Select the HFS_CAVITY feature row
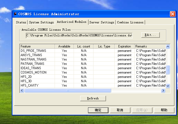The height and width of the screenshot is (124, 178). coord(93,85)
